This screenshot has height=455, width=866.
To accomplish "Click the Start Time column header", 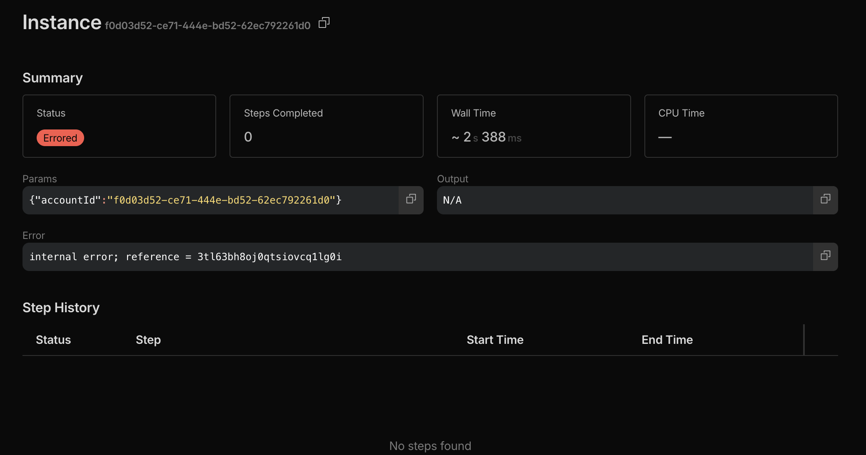I will tap(495, 340).
